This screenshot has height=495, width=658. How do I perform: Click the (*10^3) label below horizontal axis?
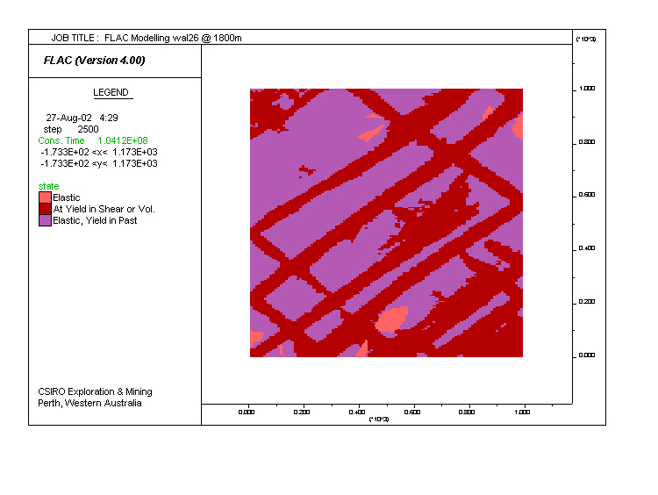coord(379,419)
